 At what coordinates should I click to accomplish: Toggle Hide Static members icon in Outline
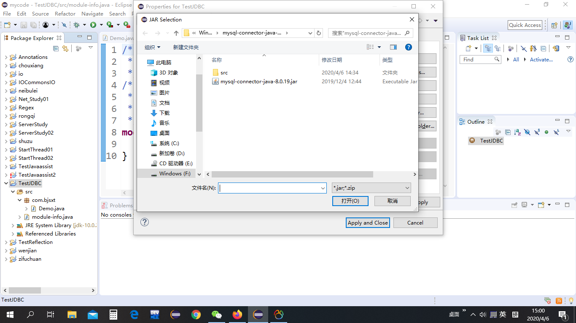point(537,132)
